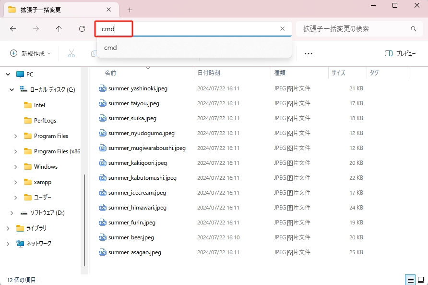Click the Forward navigation arrow

tap(36, 29)
